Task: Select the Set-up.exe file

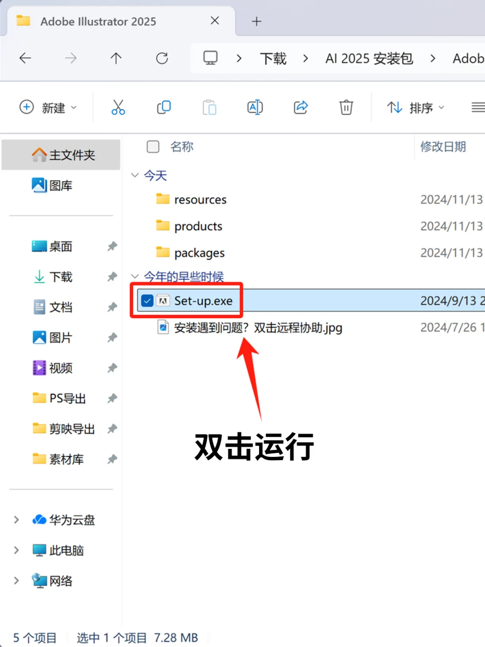Action: pyautogui.click(x=310, y=301)
